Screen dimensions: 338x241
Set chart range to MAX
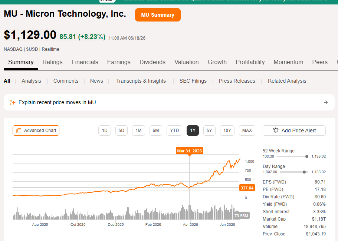pyautogui.click(x=247, y=131)
